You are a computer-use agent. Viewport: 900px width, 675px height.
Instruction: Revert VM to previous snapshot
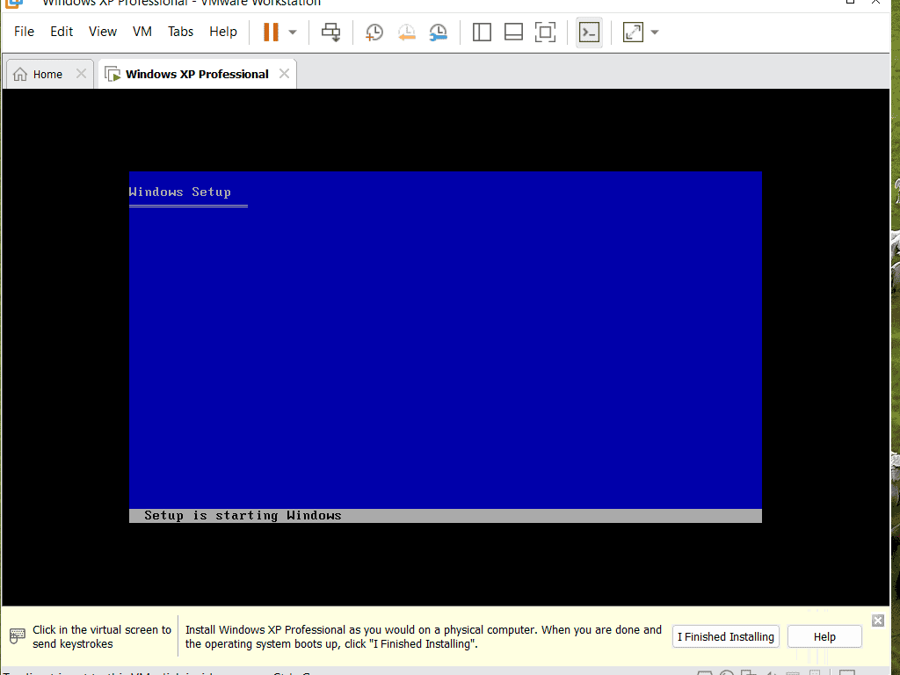pyautogui.click(x=406, y=33)
